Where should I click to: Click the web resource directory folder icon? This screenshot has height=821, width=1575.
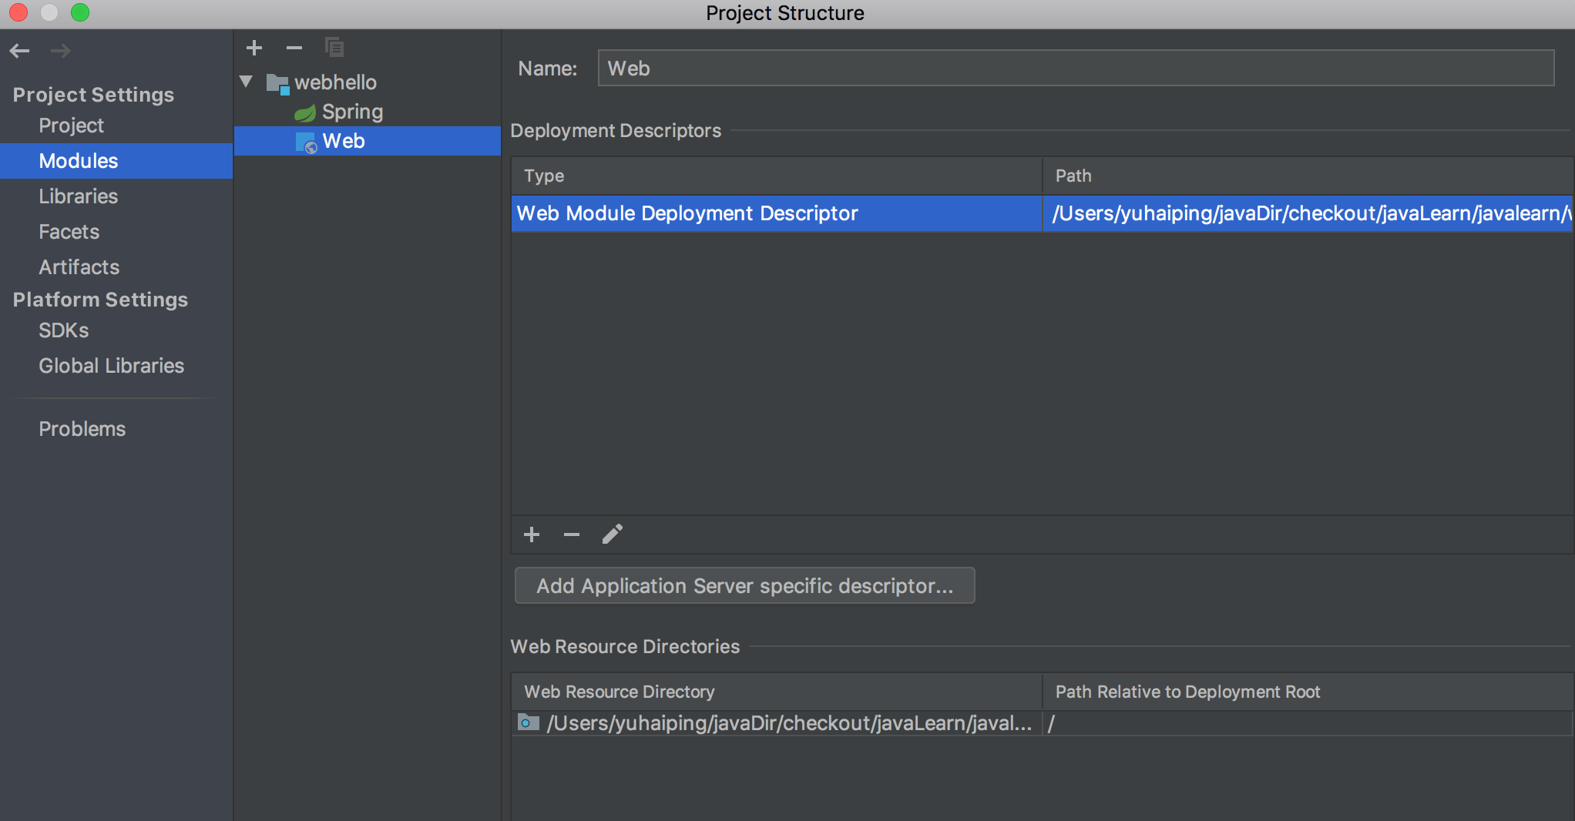coord(528,722)
